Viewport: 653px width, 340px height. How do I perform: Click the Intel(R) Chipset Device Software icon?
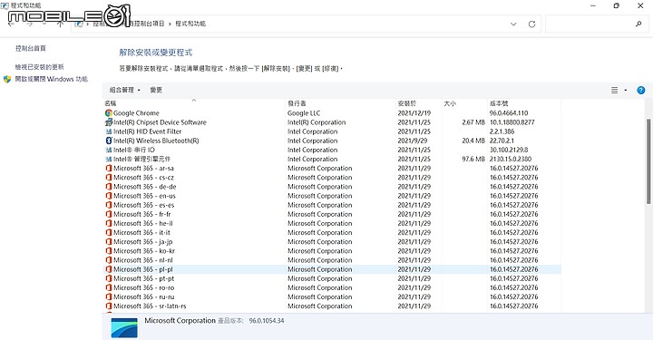(109, 121)
